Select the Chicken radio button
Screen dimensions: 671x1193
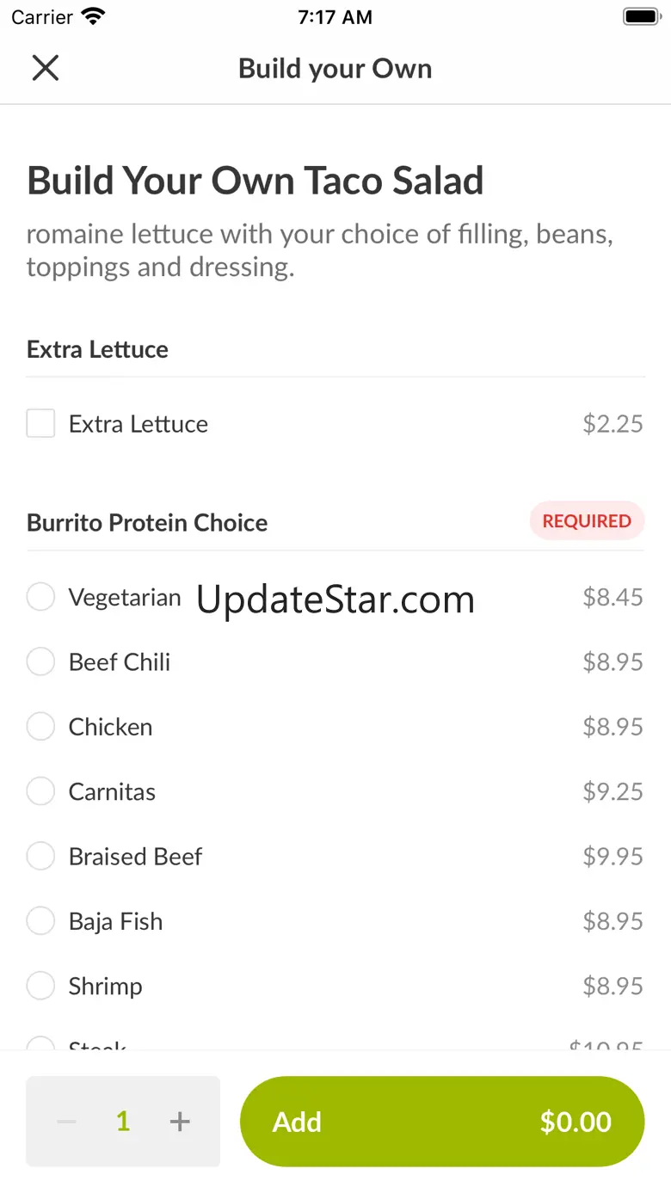pyautogui.click(x=40, y=727)
